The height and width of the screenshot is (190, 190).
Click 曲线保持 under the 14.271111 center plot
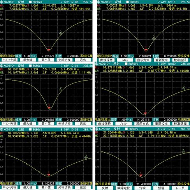coord(104,124)
